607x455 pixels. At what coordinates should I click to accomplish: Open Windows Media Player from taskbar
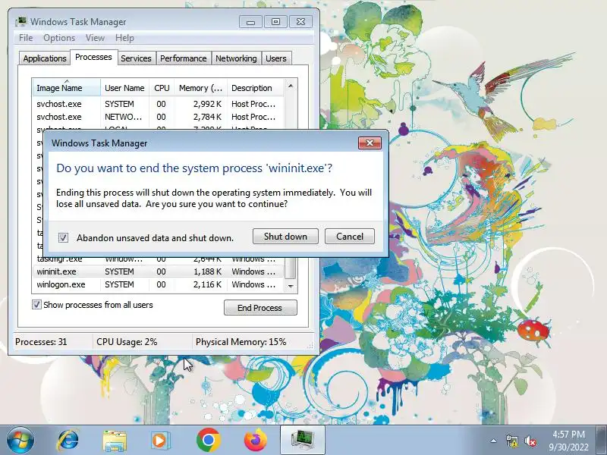159,441
